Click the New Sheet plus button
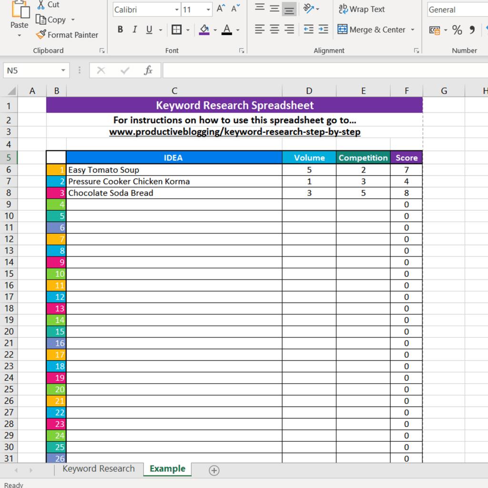The height and width of the screenshot is (488, 488). tap(213, 470)
